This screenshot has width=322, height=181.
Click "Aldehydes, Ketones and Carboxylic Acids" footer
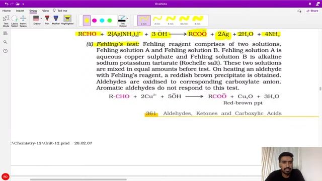click(x=222, y=113)
